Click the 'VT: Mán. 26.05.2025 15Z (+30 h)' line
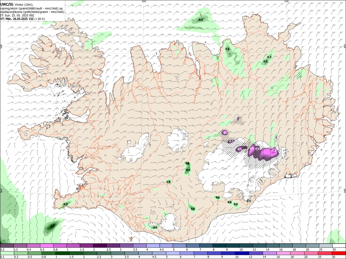The height and width of the screenshot is (259, 346). tap(23, 19)
